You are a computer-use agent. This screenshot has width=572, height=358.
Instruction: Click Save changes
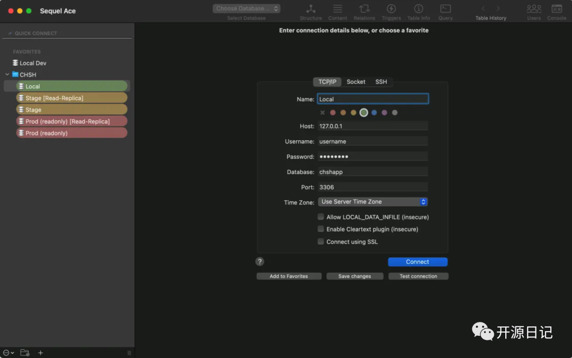tap(354, 276)
